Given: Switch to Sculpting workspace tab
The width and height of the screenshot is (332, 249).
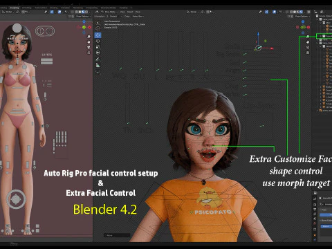Looking at the screenshot, I should 15,8.
